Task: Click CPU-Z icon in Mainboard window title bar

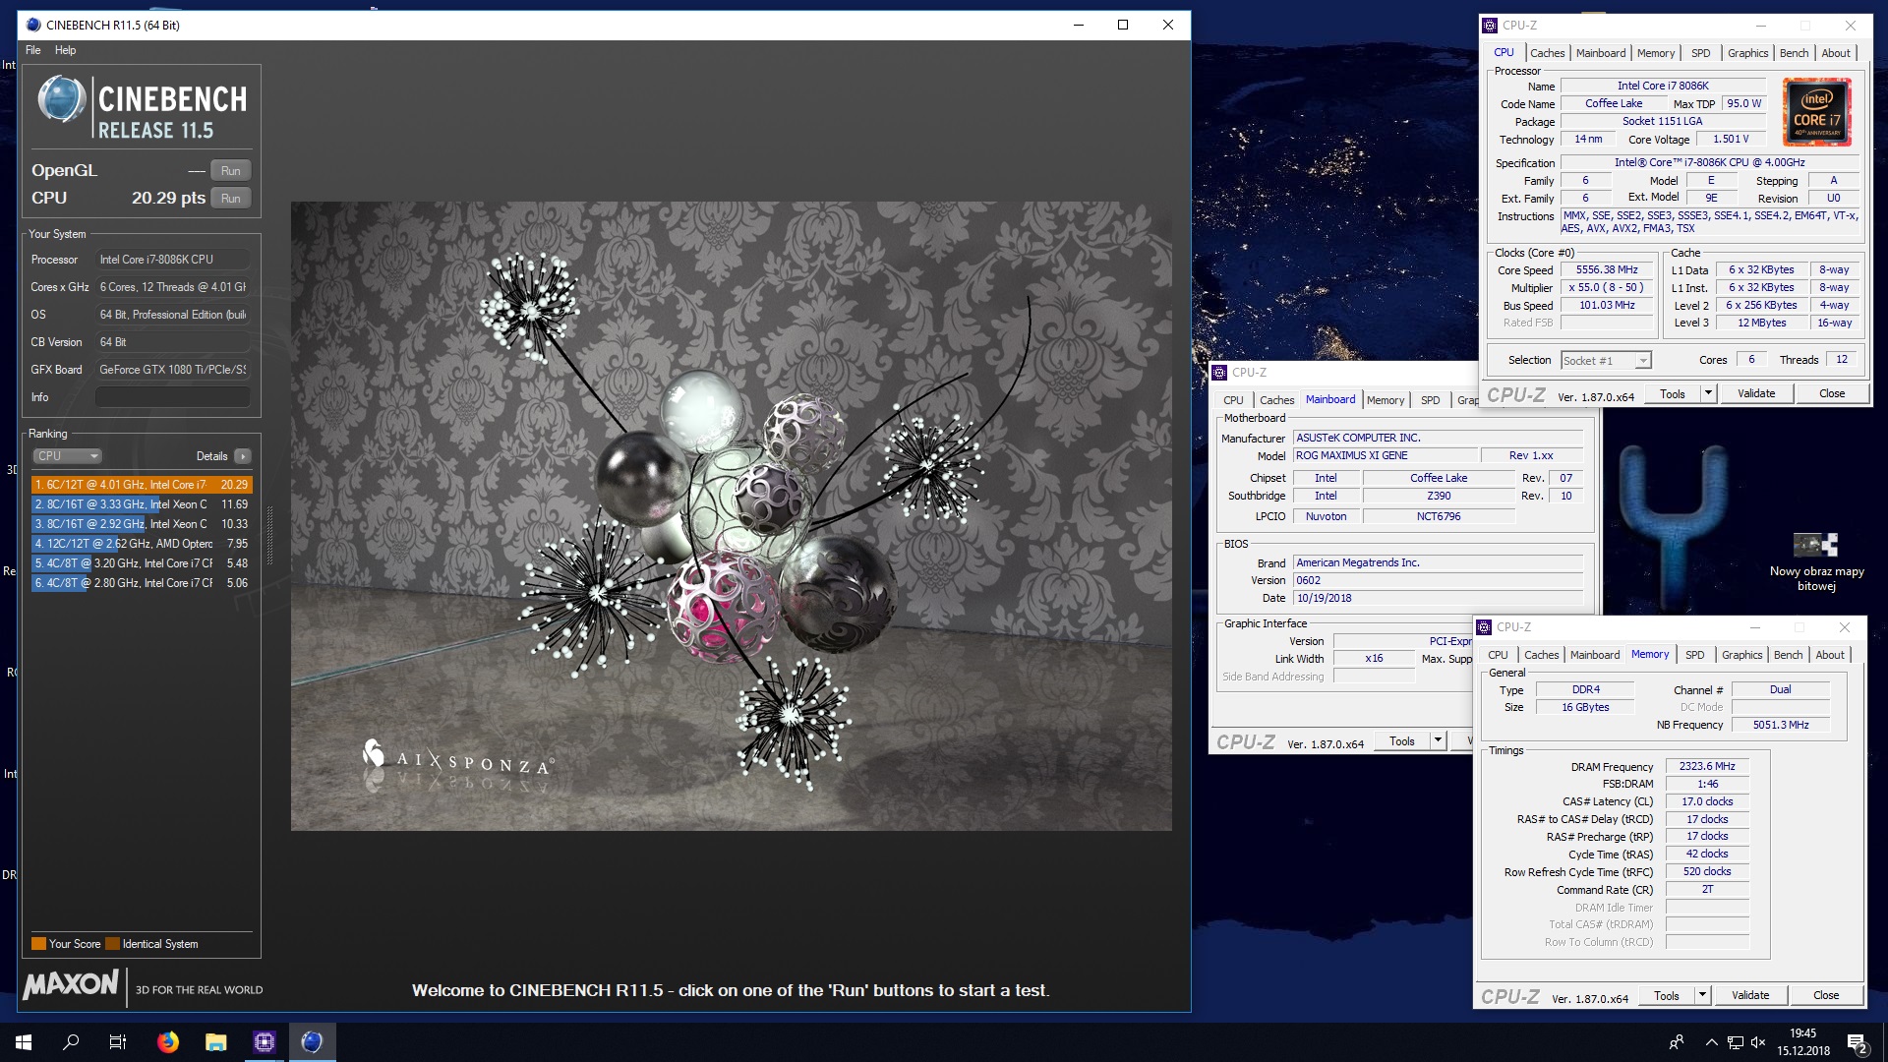Action: [1219, 373]
